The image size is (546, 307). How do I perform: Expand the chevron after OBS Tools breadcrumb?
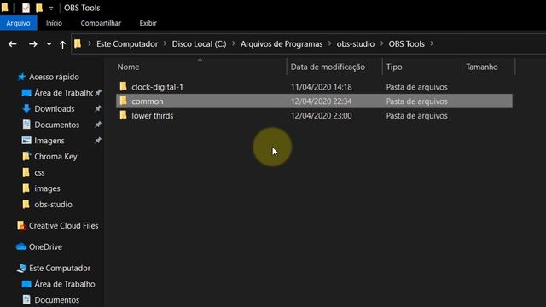[433, 43]
